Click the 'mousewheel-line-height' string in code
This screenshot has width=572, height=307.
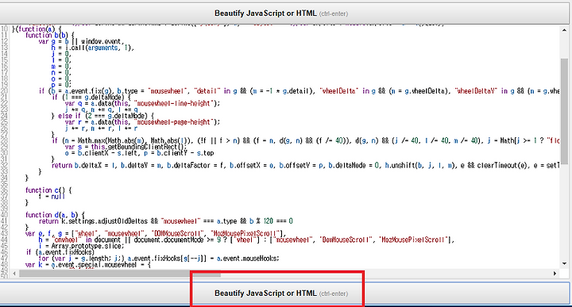(174, 103)
